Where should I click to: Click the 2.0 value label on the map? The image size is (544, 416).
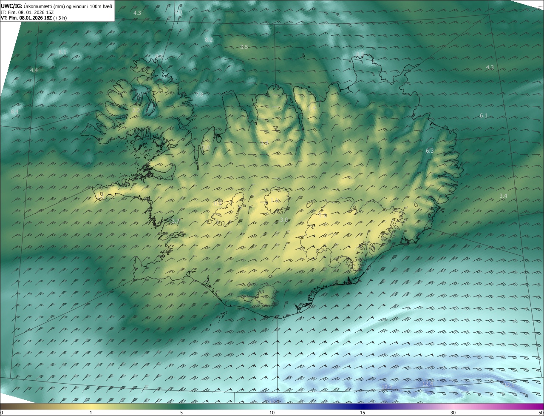click(x=206, y=147)
